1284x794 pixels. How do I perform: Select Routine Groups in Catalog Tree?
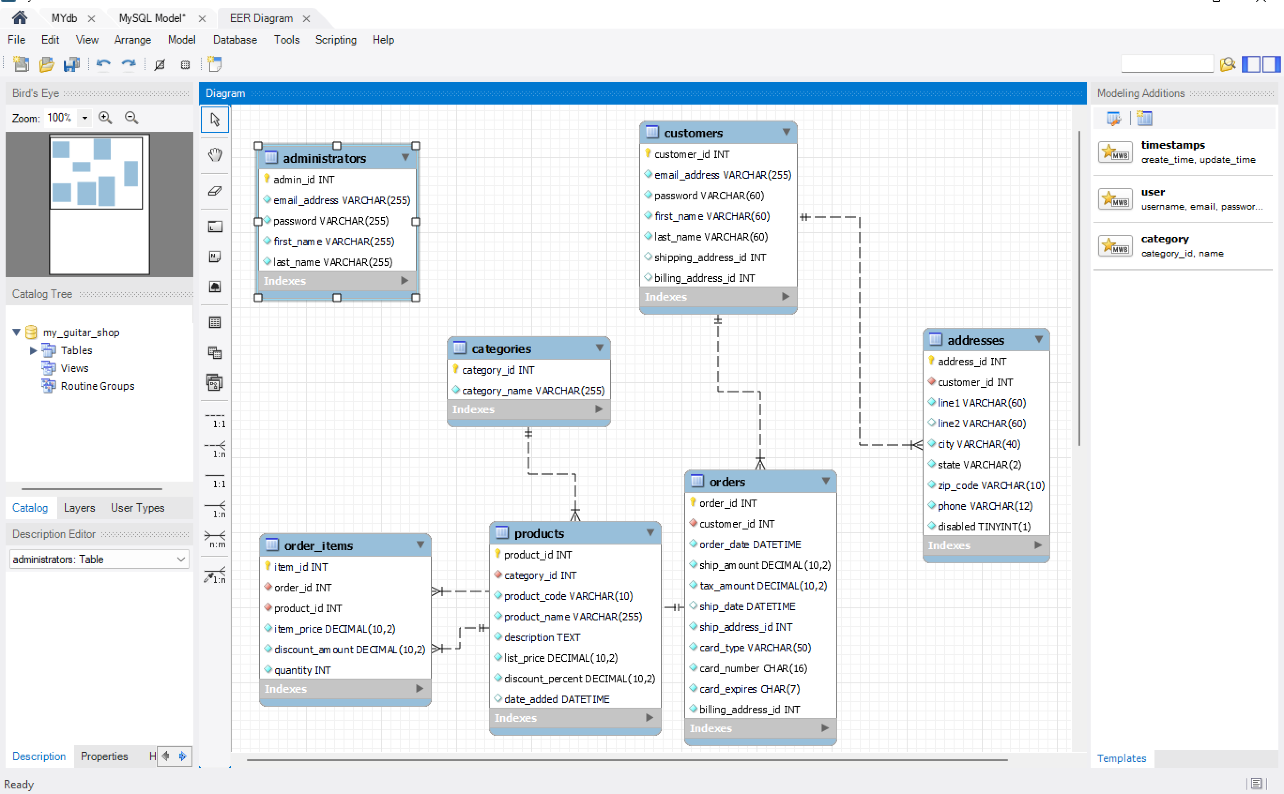point(97,386)
